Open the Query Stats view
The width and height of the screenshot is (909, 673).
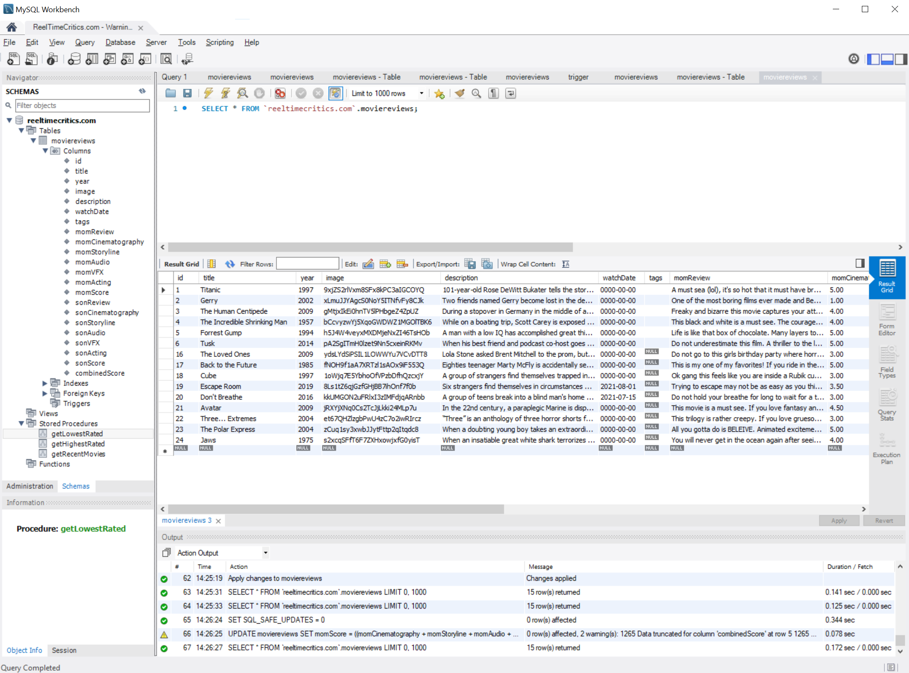(887, 404)
